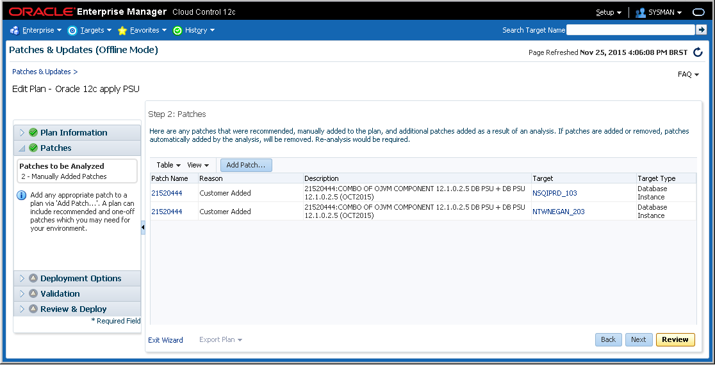Open the Table menu
Image resolution: width=715 pixels, height=365 pixels.
tap(168, 165)
